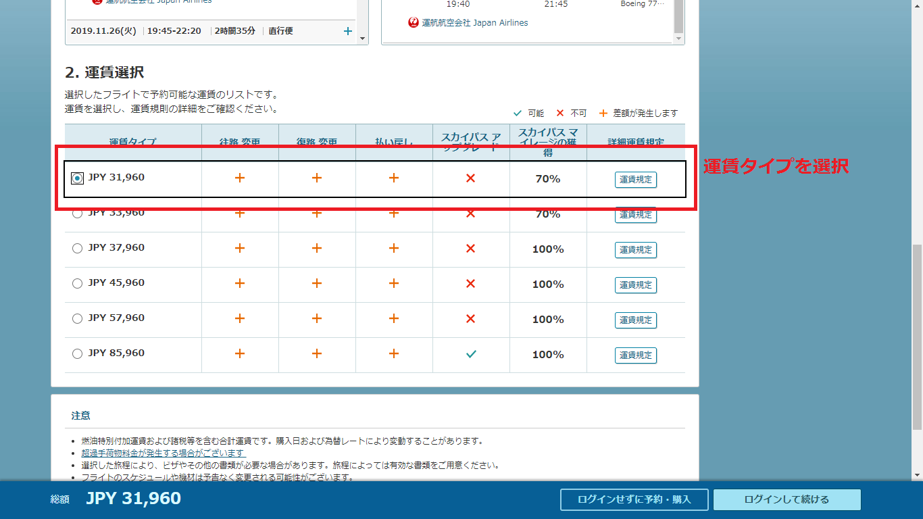
Task: Click 100% mileage value in JPY 57,960 row
Action: pyautogui.click(x=548, y=320)
